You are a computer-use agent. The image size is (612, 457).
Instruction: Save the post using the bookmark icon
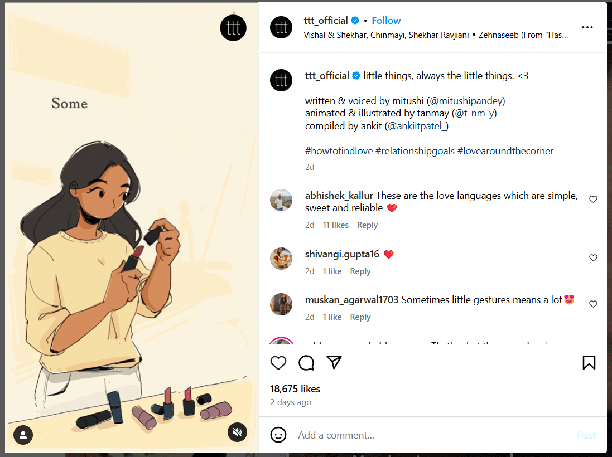589,363
